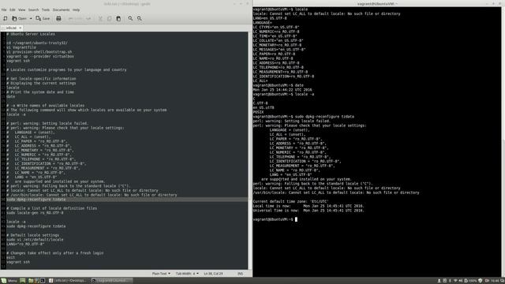This screenshot has height=284, width=505.
Task: Switch to the vagrant terminal taskbar window
Action: click(111, 281)
